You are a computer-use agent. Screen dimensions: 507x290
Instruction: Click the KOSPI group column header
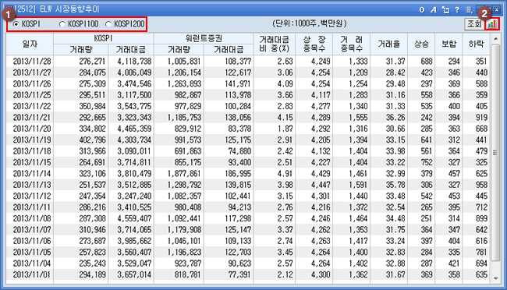pos(104,38)
